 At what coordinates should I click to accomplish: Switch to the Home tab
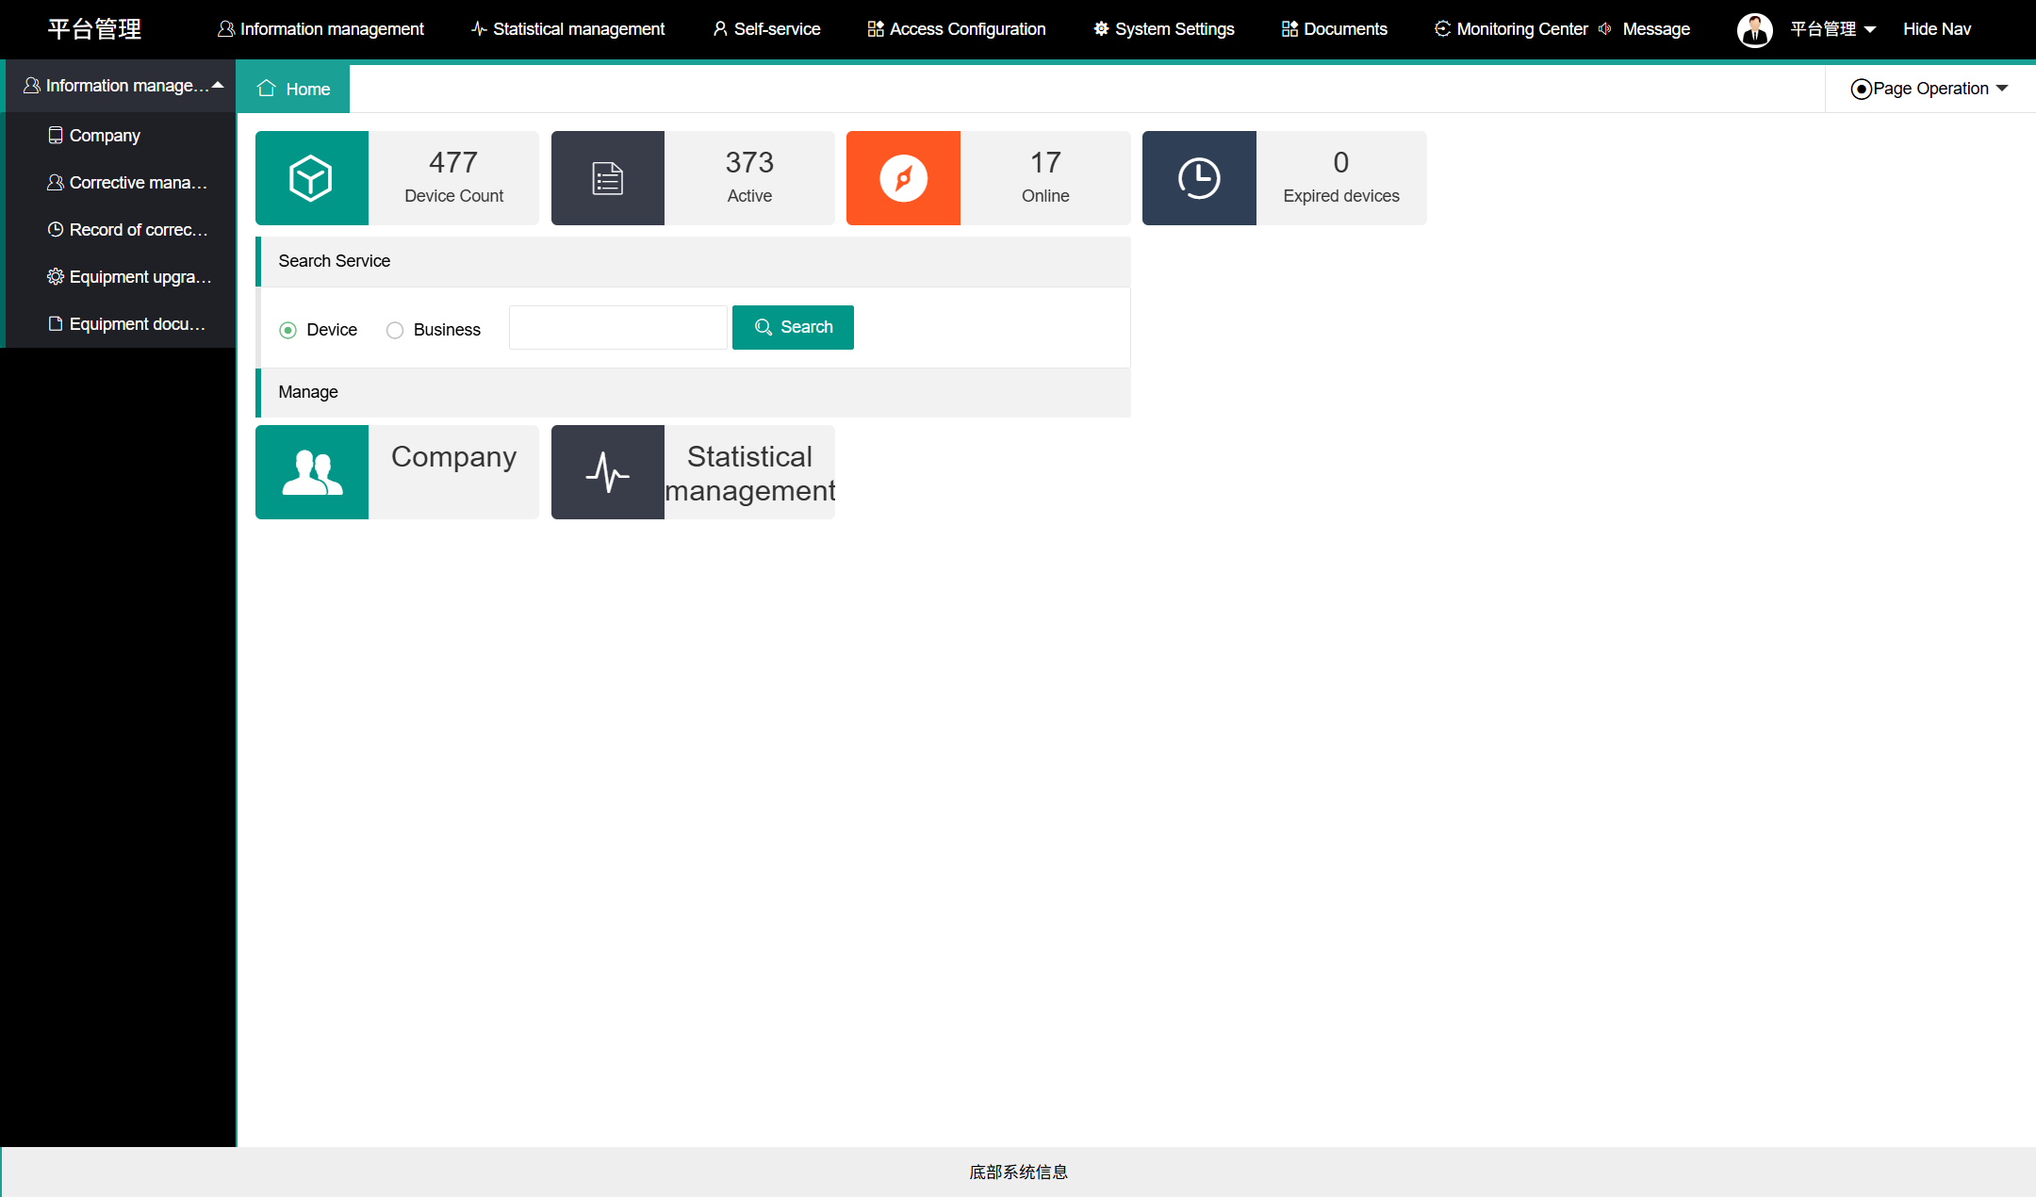pos(293,89)
